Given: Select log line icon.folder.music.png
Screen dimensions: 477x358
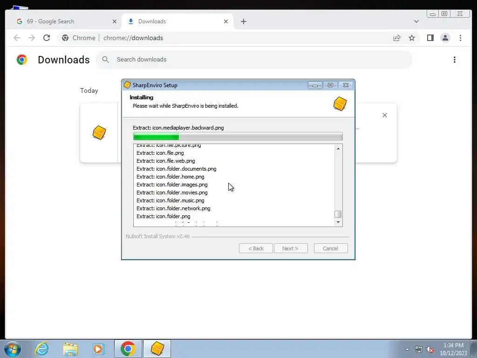Looking at the screenshot, I should coord(170,200).
